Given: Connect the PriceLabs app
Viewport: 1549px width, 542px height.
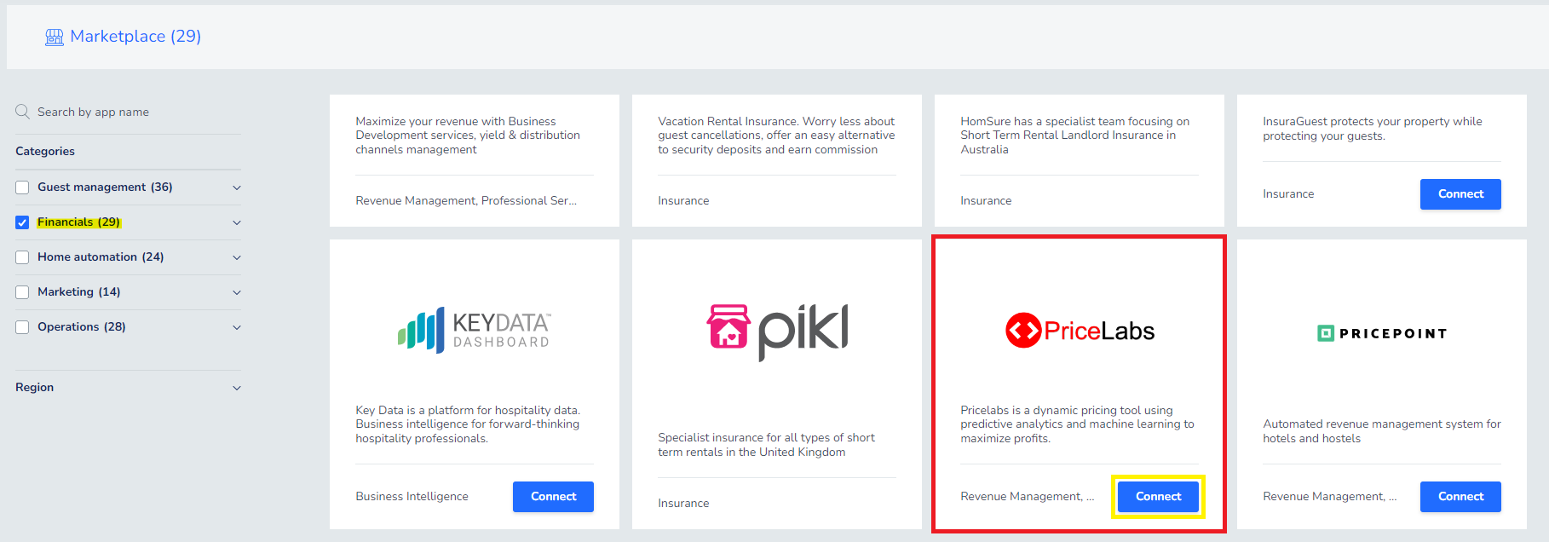Looking at the screenshot, I should coord(1158,497).
